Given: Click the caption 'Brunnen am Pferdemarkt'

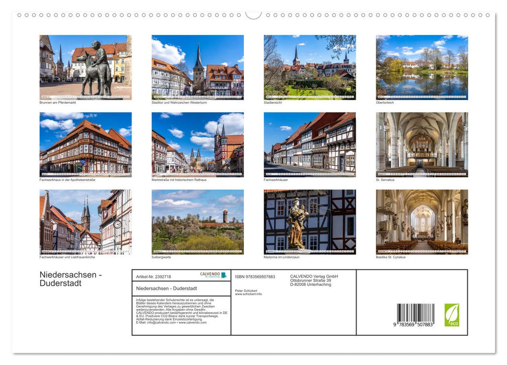Looking at the screenshot, I should coord(57,103).
